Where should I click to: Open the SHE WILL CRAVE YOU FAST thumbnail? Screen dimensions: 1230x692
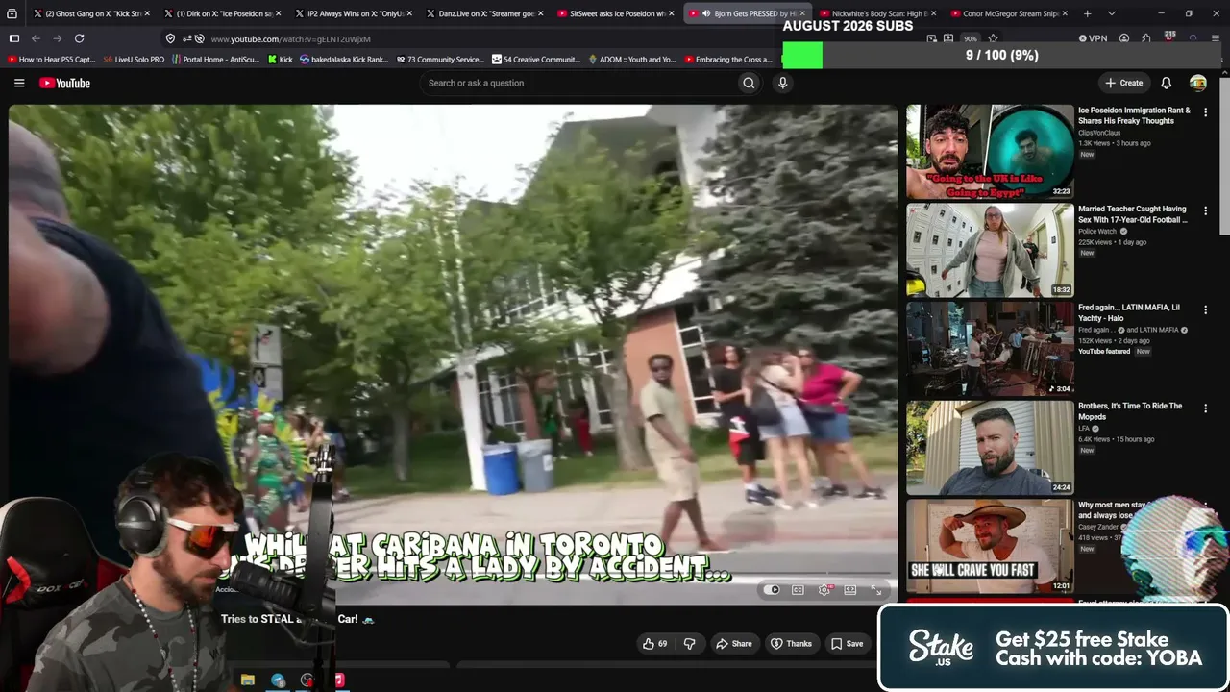click(x=990, y=546)
